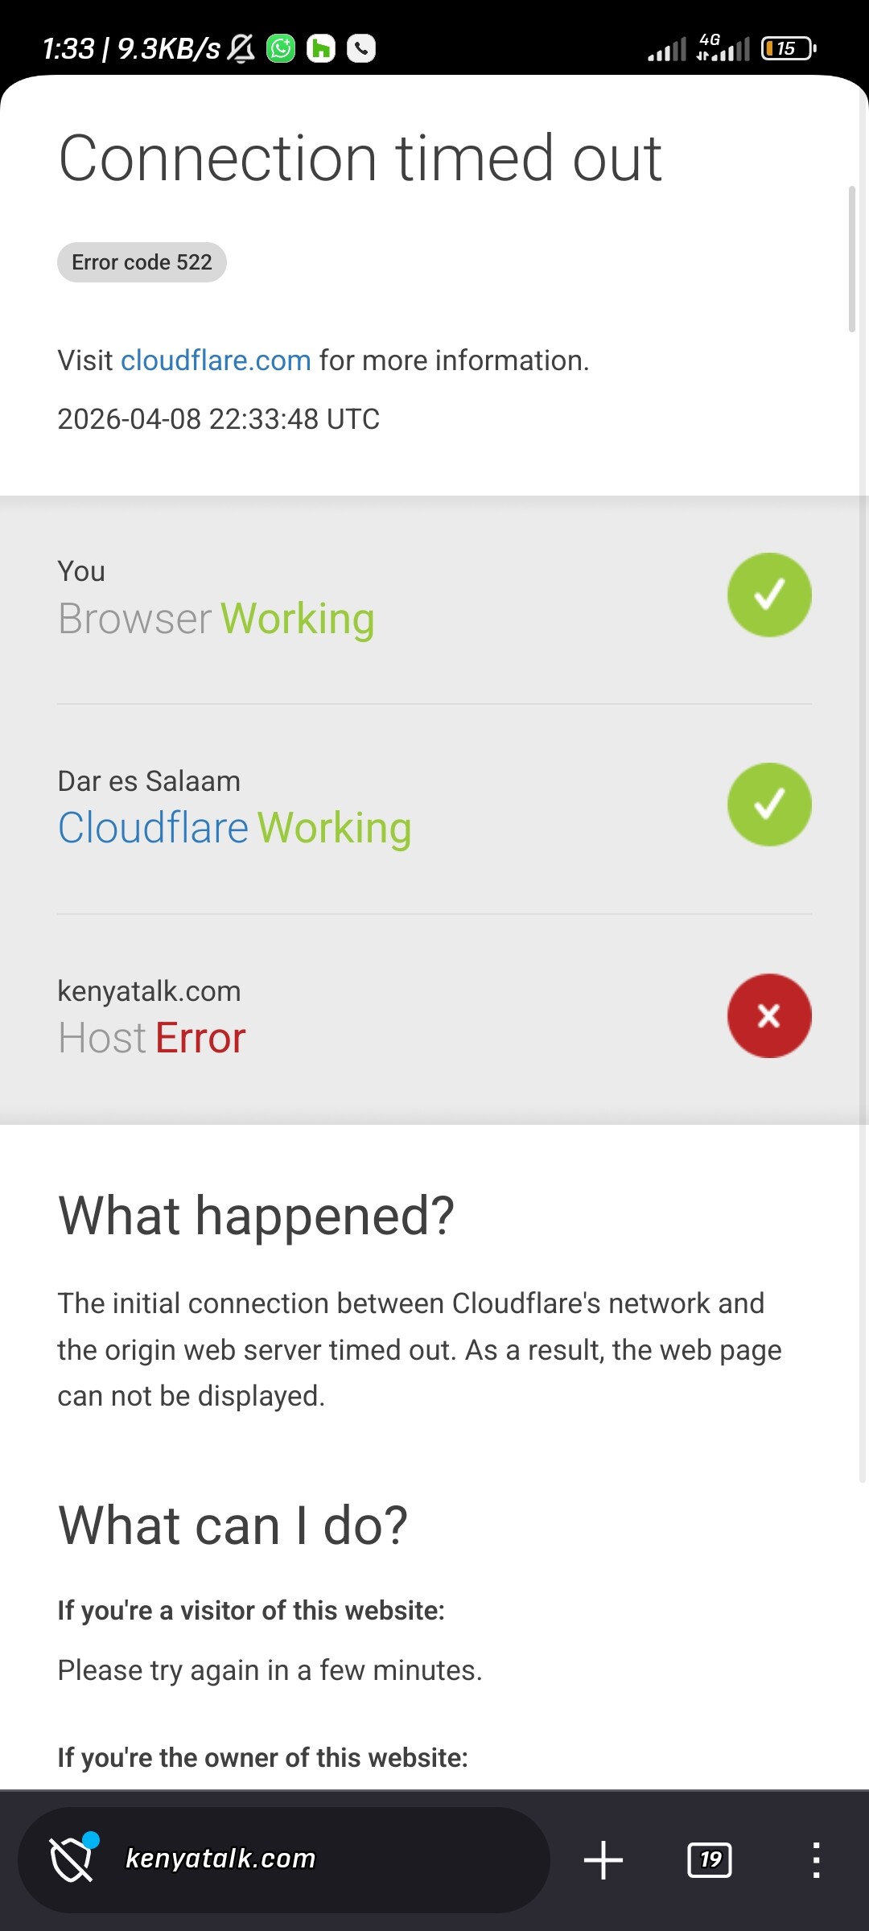This screenshot has width=869, height=1931.
Task: Tap the green h app icon in status bar
Action: pyautogui.click(x=321, y=49)
